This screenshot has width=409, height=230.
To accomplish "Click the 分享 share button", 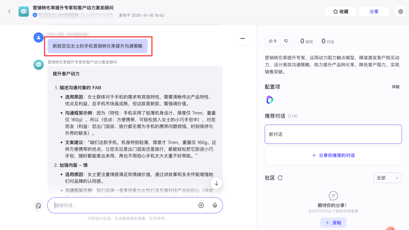I will [x=374, y=11].
